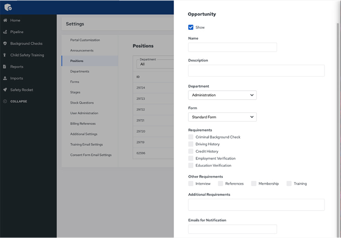Screen dimensions: 341x238
Task: Click the shield logo icon in header
Action: [x=8, y=7]
